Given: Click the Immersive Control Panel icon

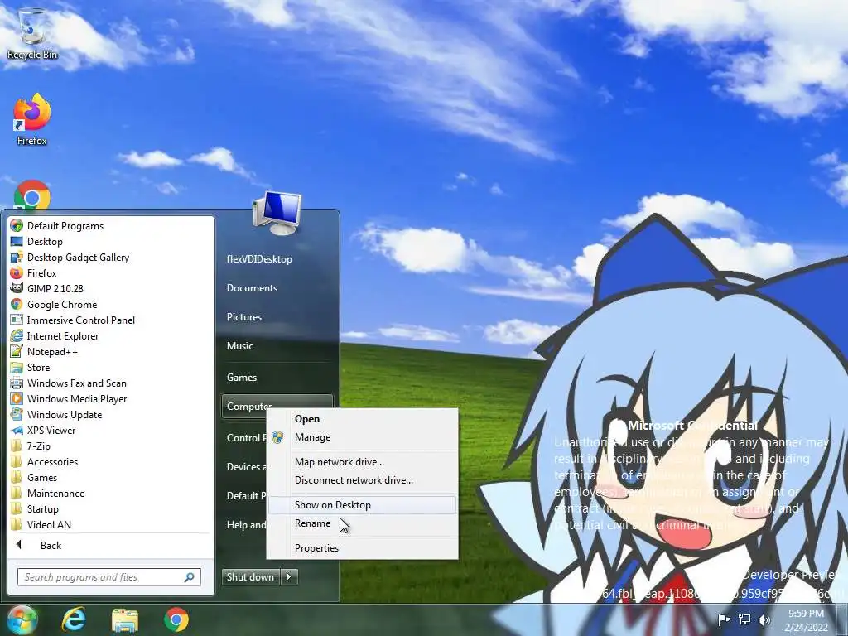Looking at the screenshot, I should coord(17,320).
